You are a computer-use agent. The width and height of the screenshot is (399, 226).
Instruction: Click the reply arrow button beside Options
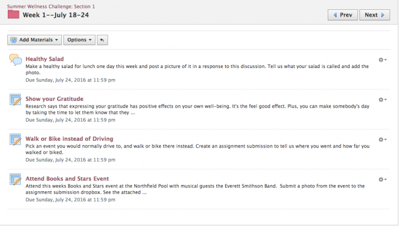point(102,40)
